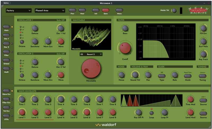Screen dimensions: 212x129
Task: Open the Resont 2 wavetable dropdown
Action: (x=91, y=54)
